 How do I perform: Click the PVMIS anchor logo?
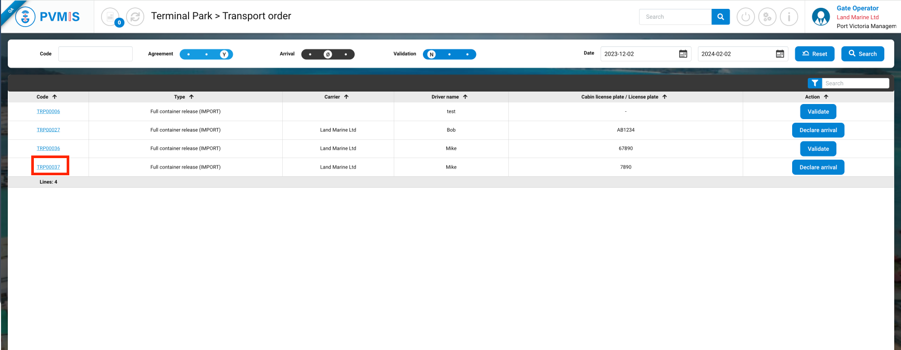(25, 17)
